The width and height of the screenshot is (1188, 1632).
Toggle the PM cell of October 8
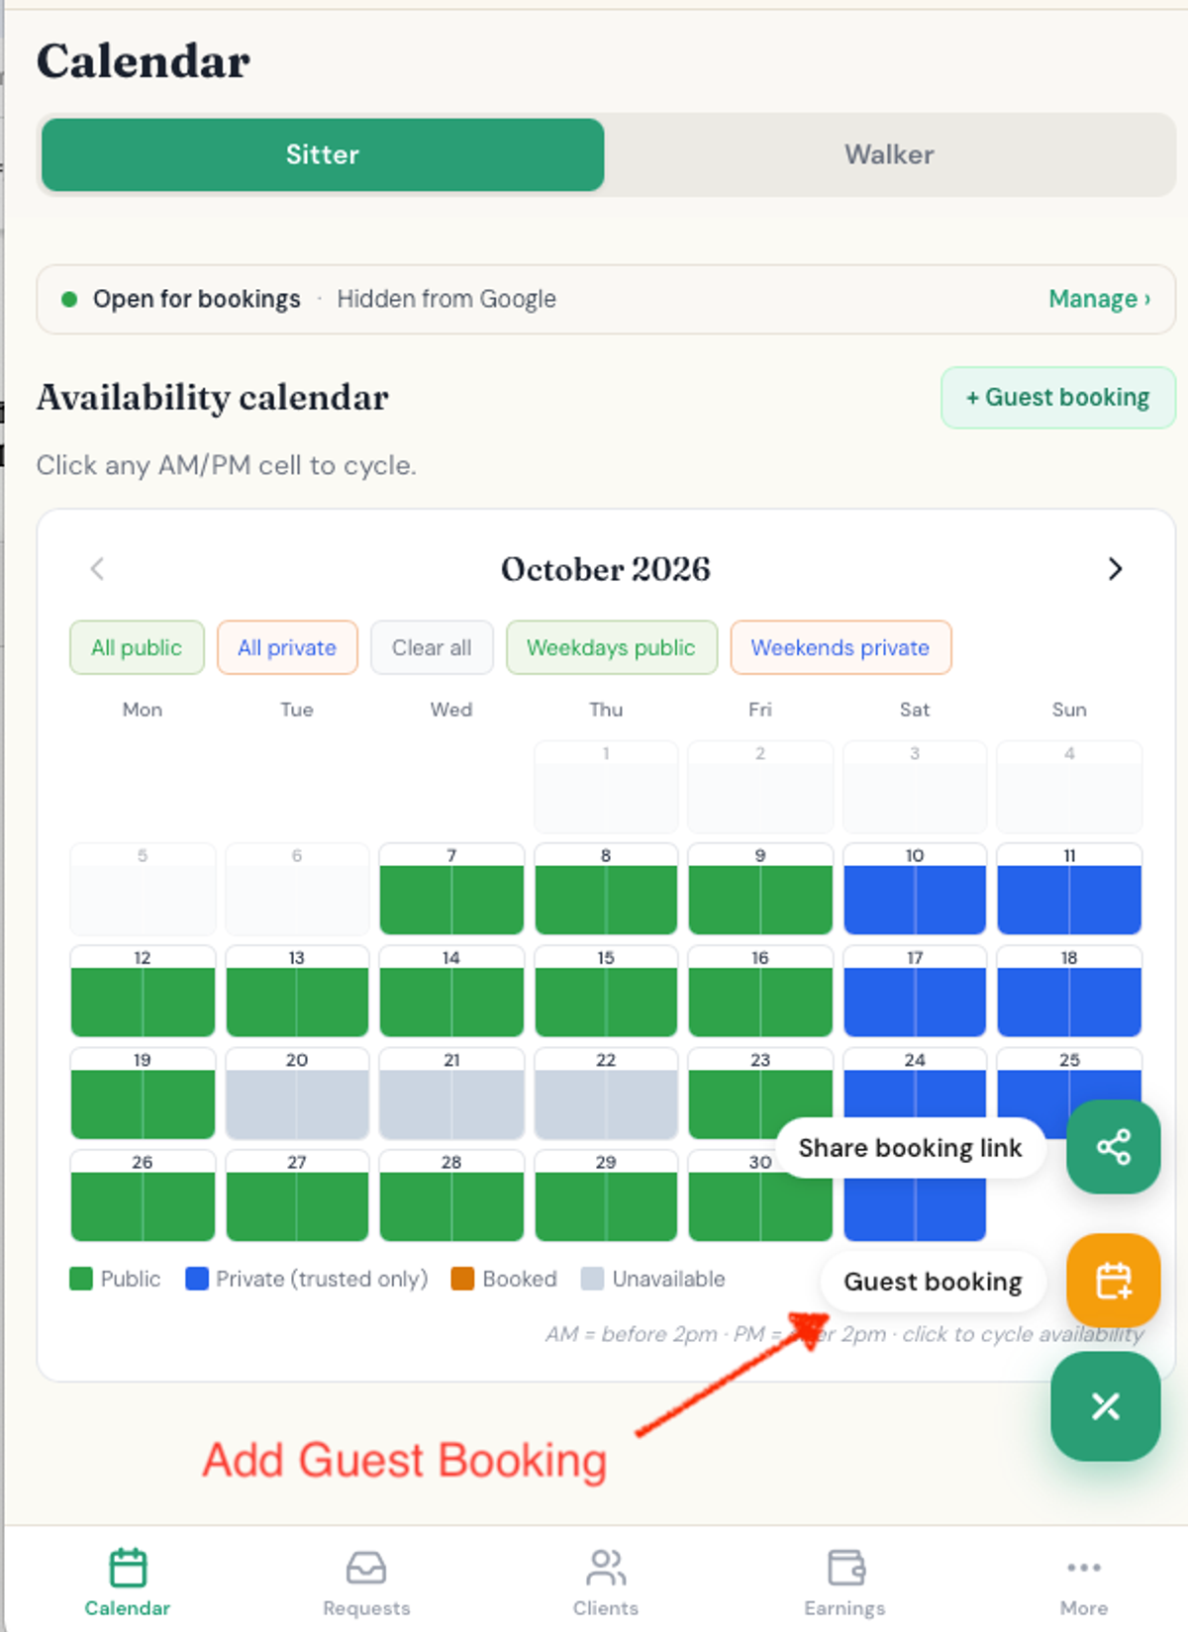(x=642, y=900)
